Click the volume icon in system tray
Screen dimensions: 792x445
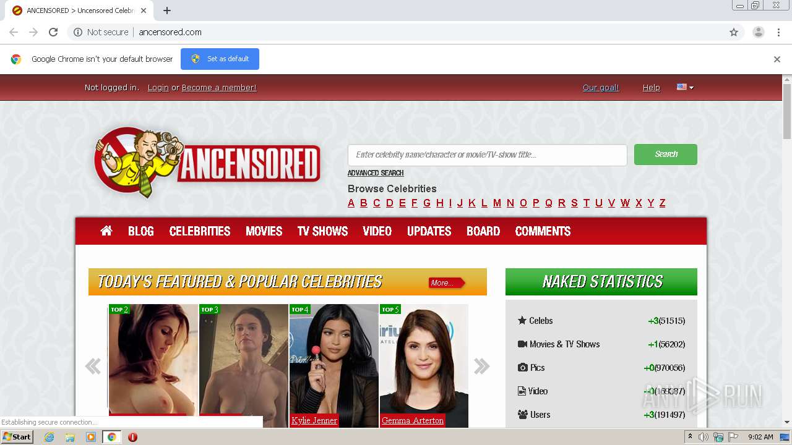[704, 437]
